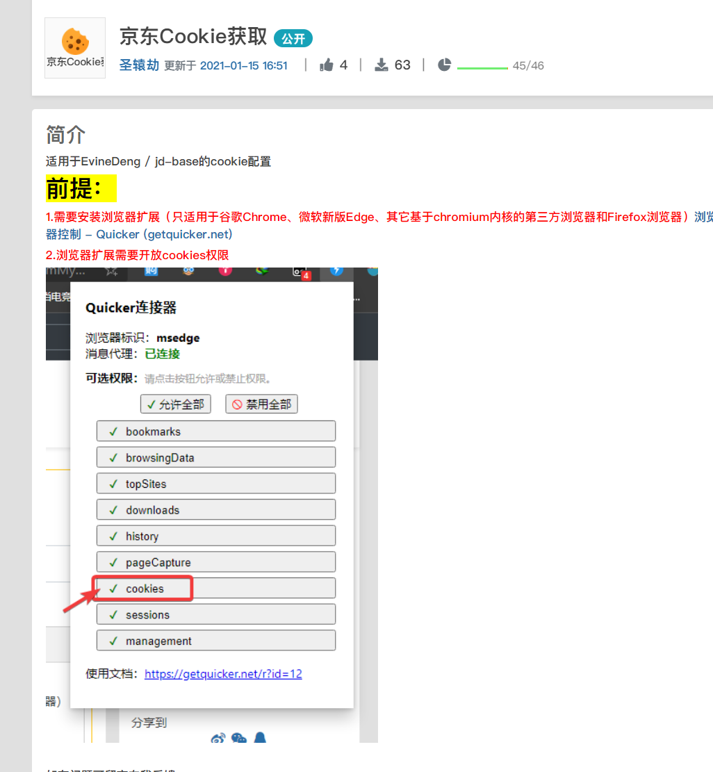Viewport: 713px width, 772px height.
Task: Toggle the sessions permission
Action: [216, 614]
